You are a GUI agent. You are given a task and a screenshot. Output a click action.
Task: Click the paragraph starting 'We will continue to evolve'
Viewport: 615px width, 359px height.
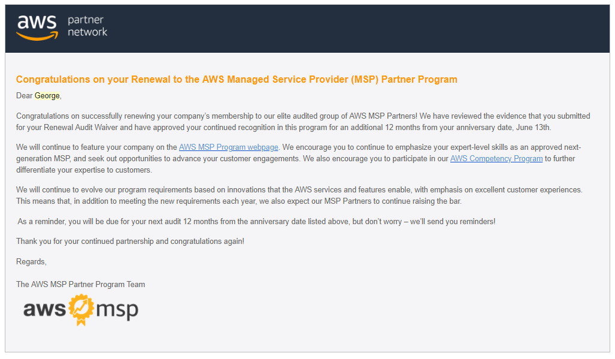(x=299, y=195)
